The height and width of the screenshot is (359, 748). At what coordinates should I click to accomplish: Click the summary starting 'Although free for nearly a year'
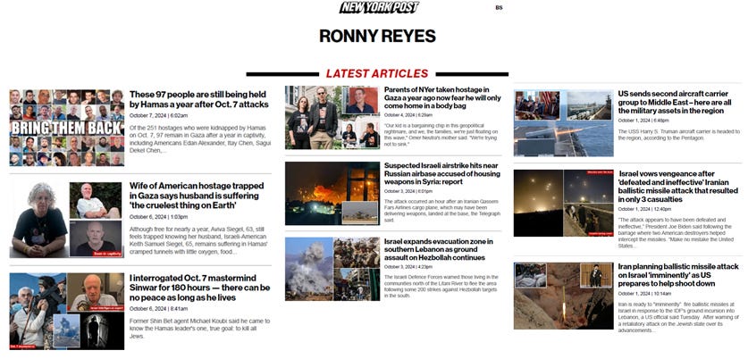click(199, 240)
